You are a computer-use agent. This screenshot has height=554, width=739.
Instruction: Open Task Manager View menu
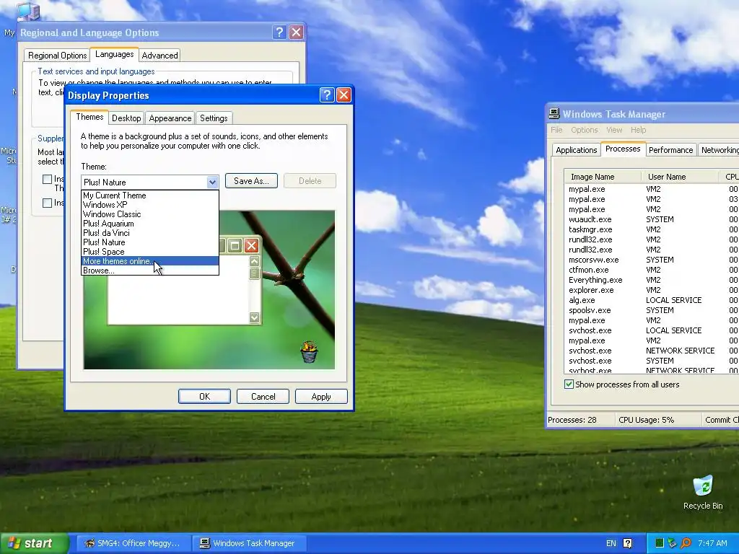pos(614,130)
